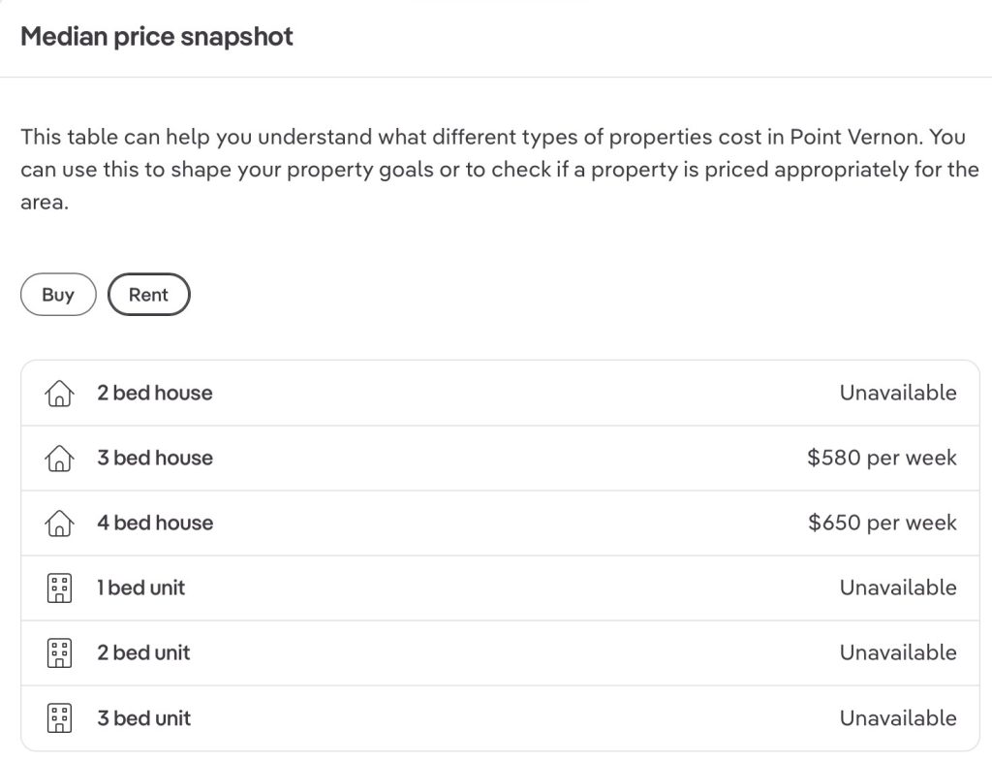Image resolution: width=992 pixels, height=762 pixels.
Task: Select the 2 bed house label
Action: pyautogui.click(x=154, y=393)
